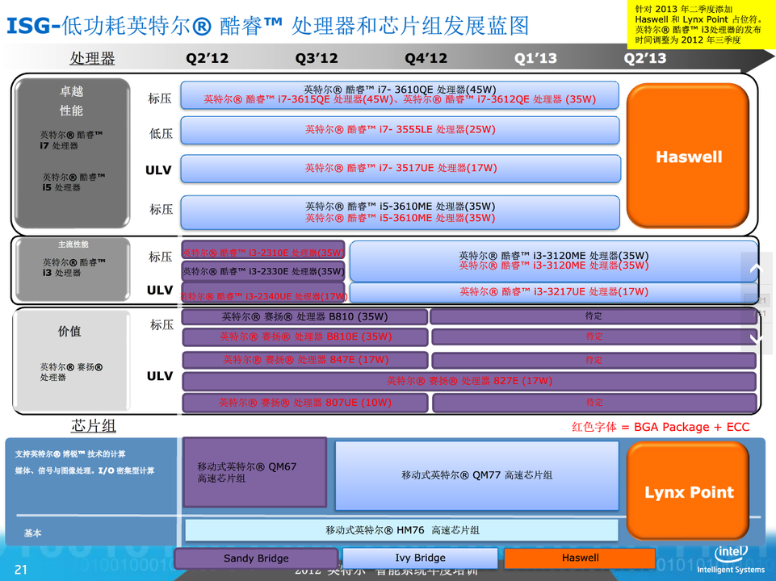
Task: Click the next page down chevron
Action: (x=756, y=337)
